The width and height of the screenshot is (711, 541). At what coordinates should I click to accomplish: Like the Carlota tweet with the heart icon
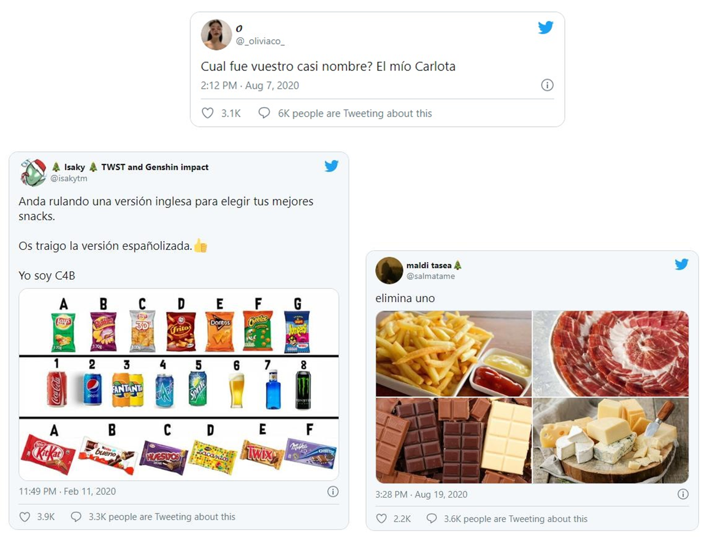(x=207, y=113)
